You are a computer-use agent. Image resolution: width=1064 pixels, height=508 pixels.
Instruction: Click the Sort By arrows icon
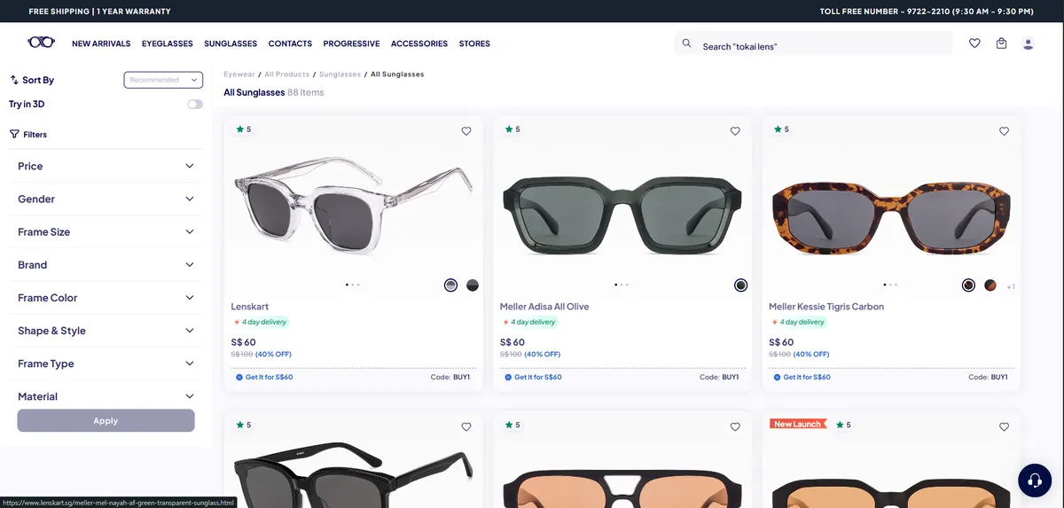tap(14, 80)
